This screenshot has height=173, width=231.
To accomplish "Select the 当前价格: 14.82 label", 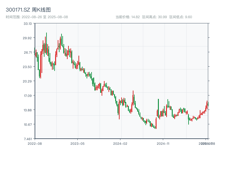I will (128, 17).
